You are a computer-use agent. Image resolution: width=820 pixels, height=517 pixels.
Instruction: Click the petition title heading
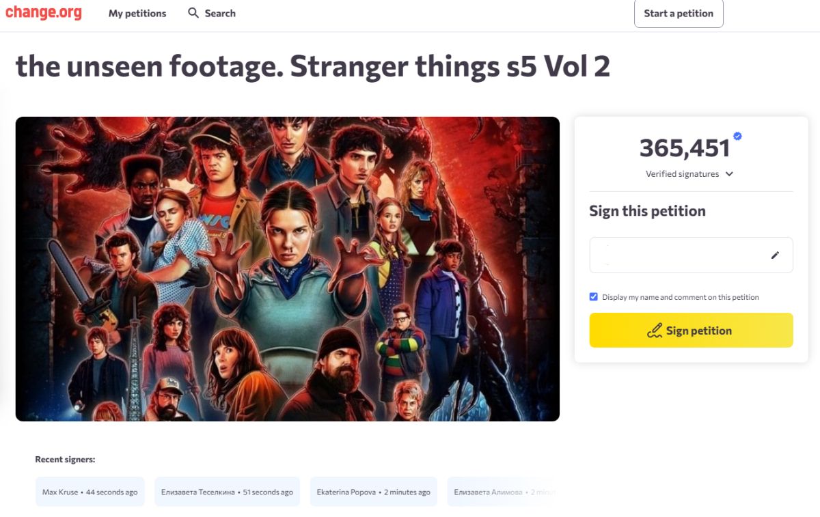312,66
